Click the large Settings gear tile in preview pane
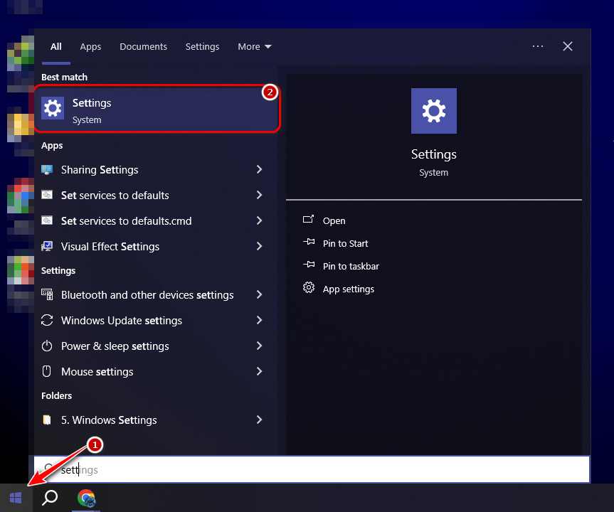Screen dimensions: 614x512 pos(433,111)
